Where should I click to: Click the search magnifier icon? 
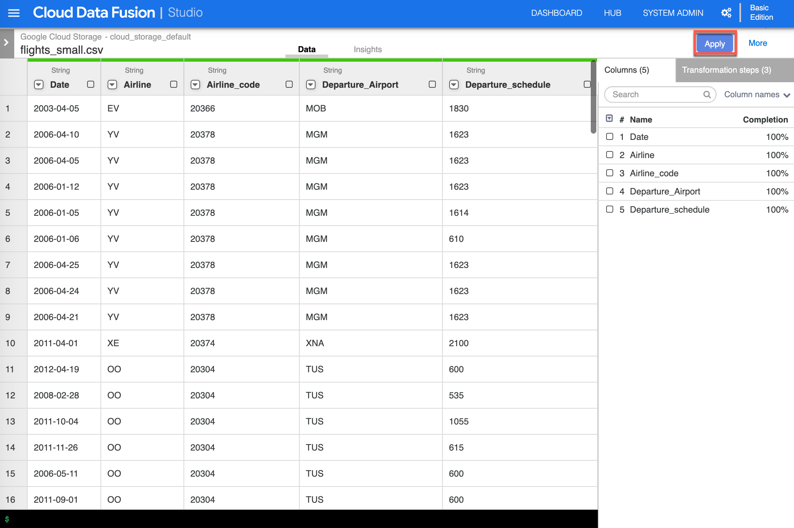[707, 94]
